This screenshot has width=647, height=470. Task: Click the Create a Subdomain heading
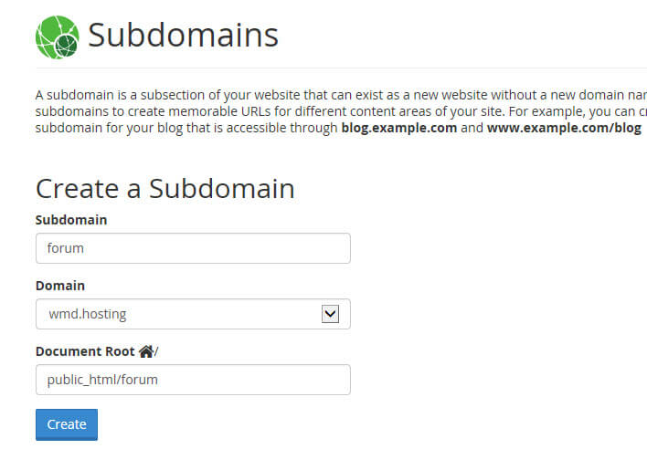click(165, 189)
